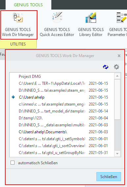Image resolution: width=127 pixels, height=187 pixels.
Task: Select the UTILITIES group label
Action: pyautogui.click(x=18, y=44)
